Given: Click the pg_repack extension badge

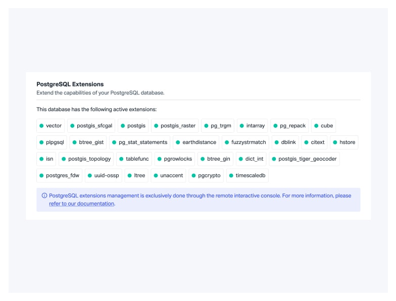Looking at the screenshot, I should click(x=289, y=126).
